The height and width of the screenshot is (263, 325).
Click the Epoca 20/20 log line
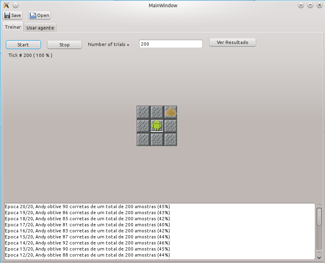pos(87,207)
